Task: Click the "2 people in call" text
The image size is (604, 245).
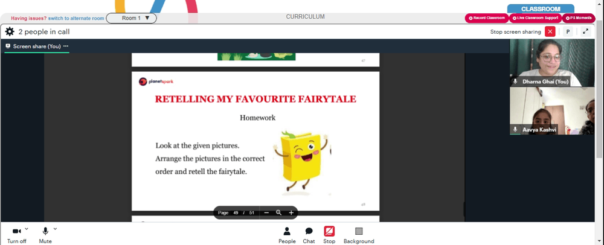Action: [44, 32]
